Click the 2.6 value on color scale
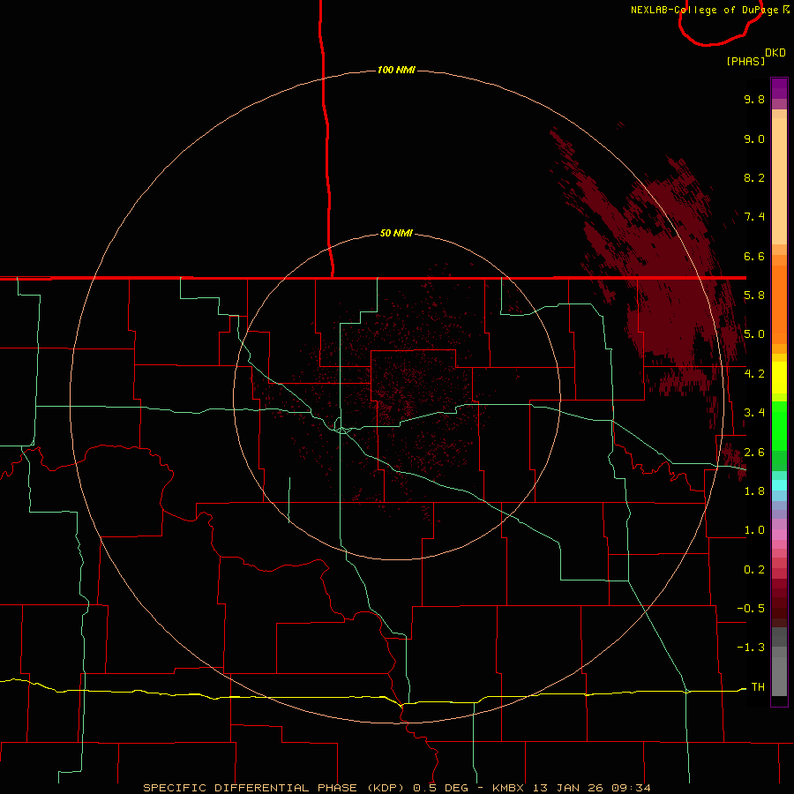 (x=754, y=453)
